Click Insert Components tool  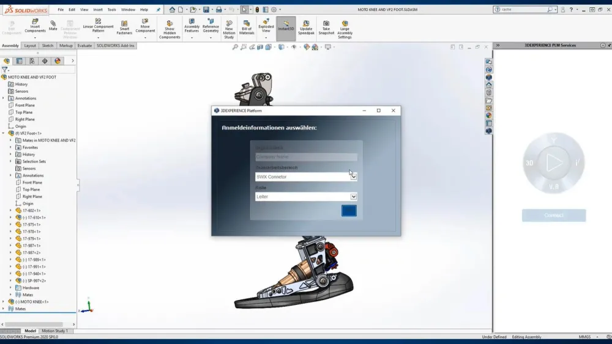[35, 26]
